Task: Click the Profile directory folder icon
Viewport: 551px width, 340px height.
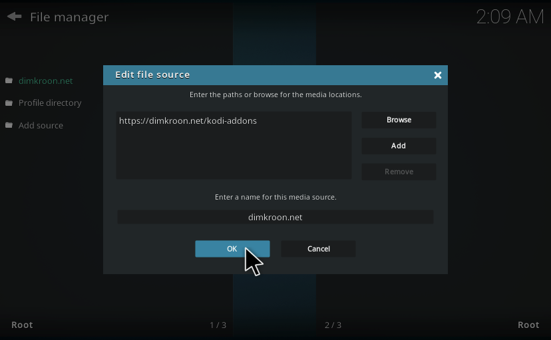Action: coord(9,103)
